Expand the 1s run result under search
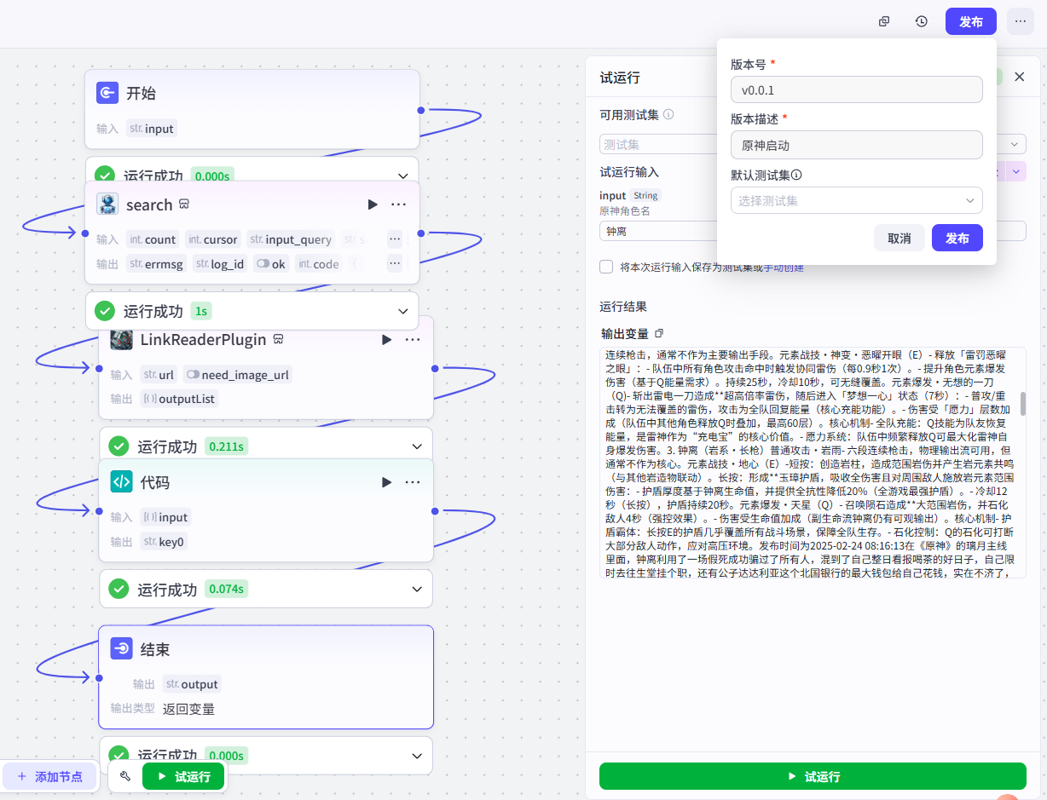Viewport: 1047px width, 800px height. point(403,311)
